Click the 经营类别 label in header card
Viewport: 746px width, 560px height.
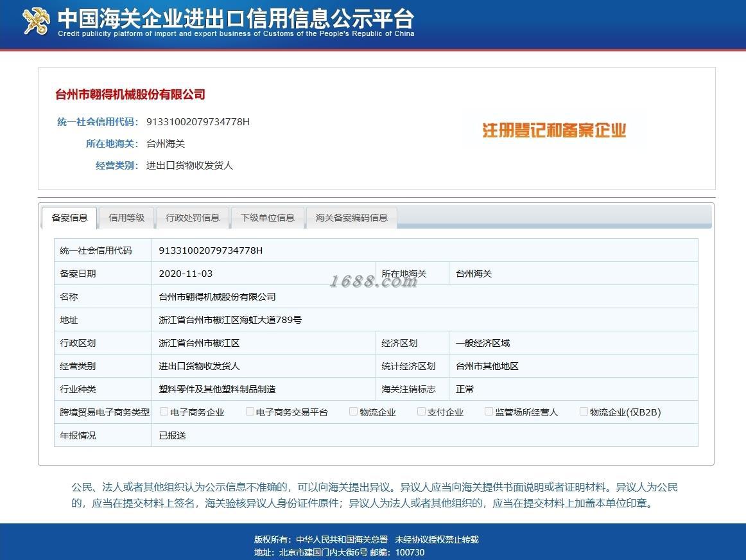[x=117, y=166]
